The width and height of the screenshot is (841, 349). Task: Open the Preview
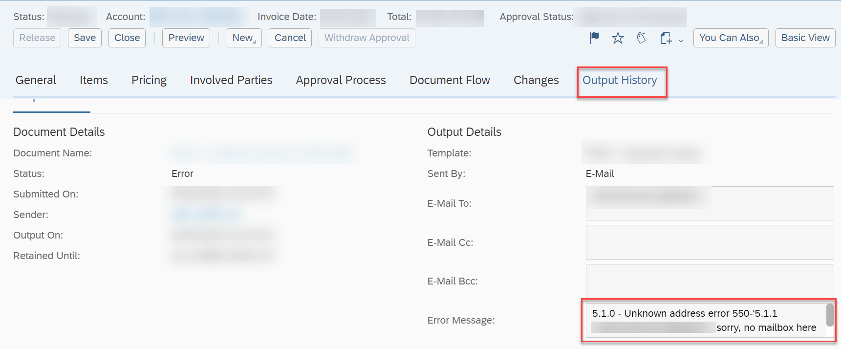pyautogui.click(x=186, y=38)
